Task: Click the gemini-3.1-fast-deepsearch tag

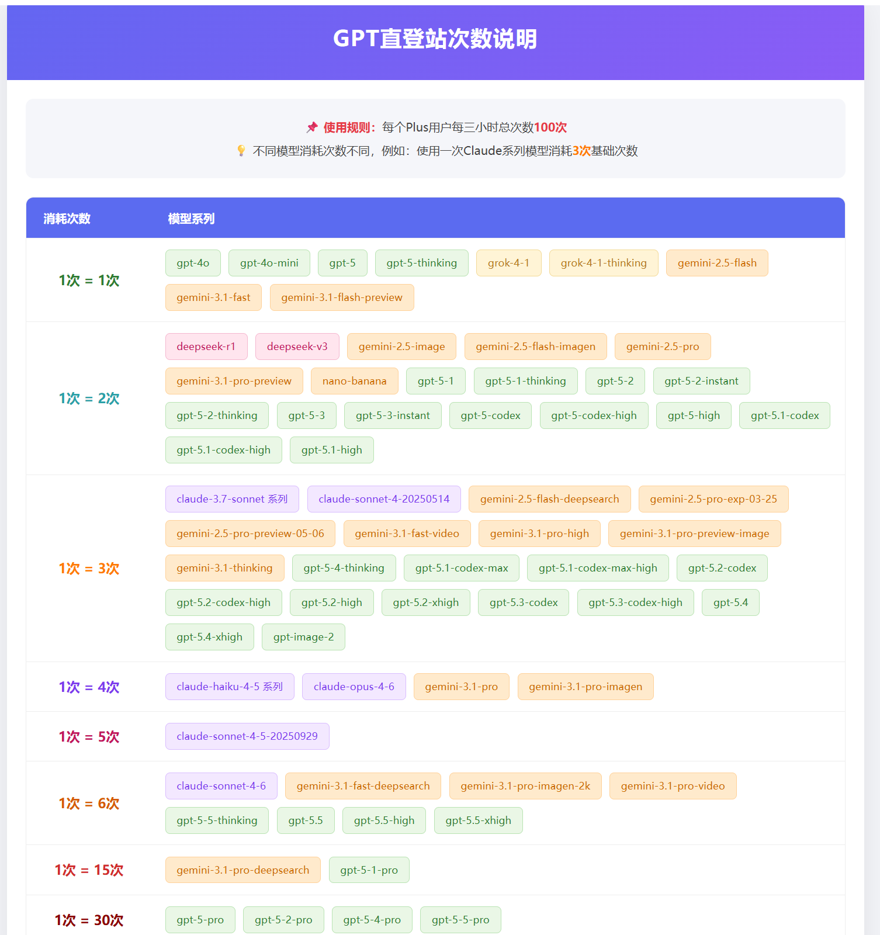Action: click(363, 786)
